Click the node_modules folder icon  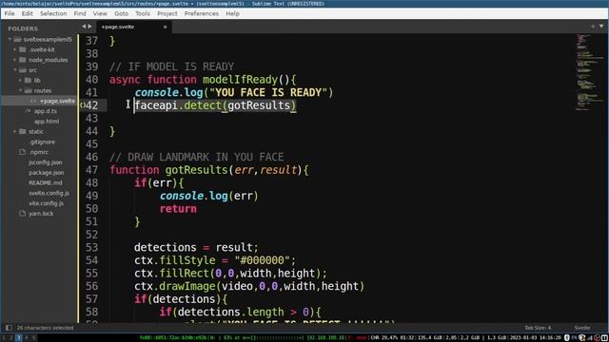tap(23, 60)
